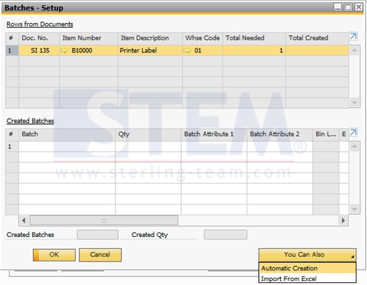The image size is (367, 285).
Task: Click the Created Batches underlined heading
Action: pos(30,121)
